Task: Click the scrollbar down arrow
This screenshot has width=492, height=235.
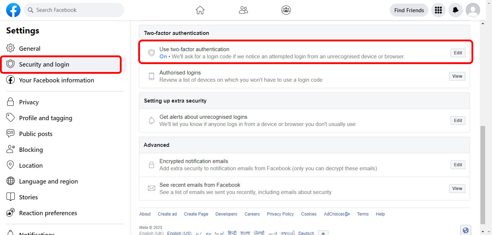Action: (483, 231)
